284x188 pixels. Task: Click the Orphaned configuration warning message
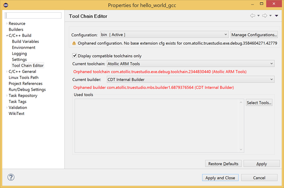177,43
